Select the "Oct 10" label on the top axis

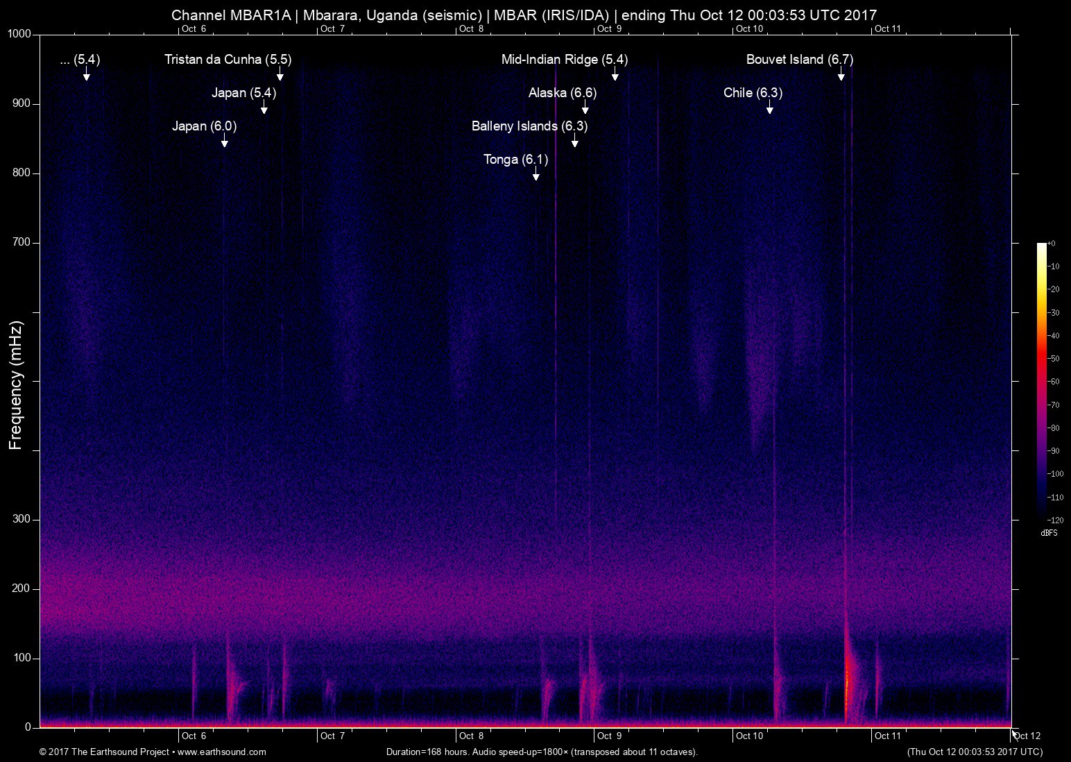tap(750, 29)
